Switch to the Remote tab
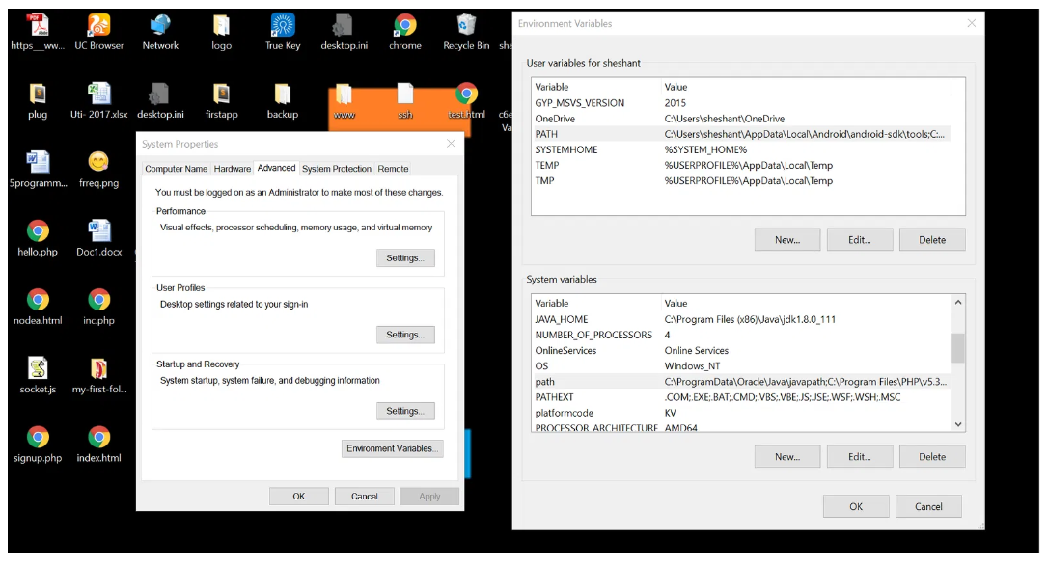The image size is (1048, 566). 393,169
